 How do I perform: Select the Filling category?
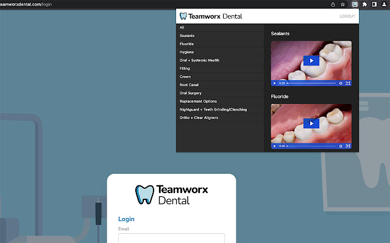click(x=220, y=69)
